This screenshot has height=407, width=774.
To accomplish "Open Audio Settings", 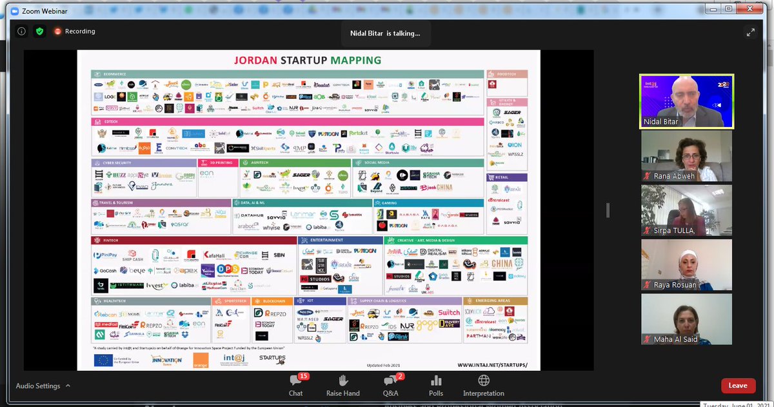I will click(x=38, y=386).
